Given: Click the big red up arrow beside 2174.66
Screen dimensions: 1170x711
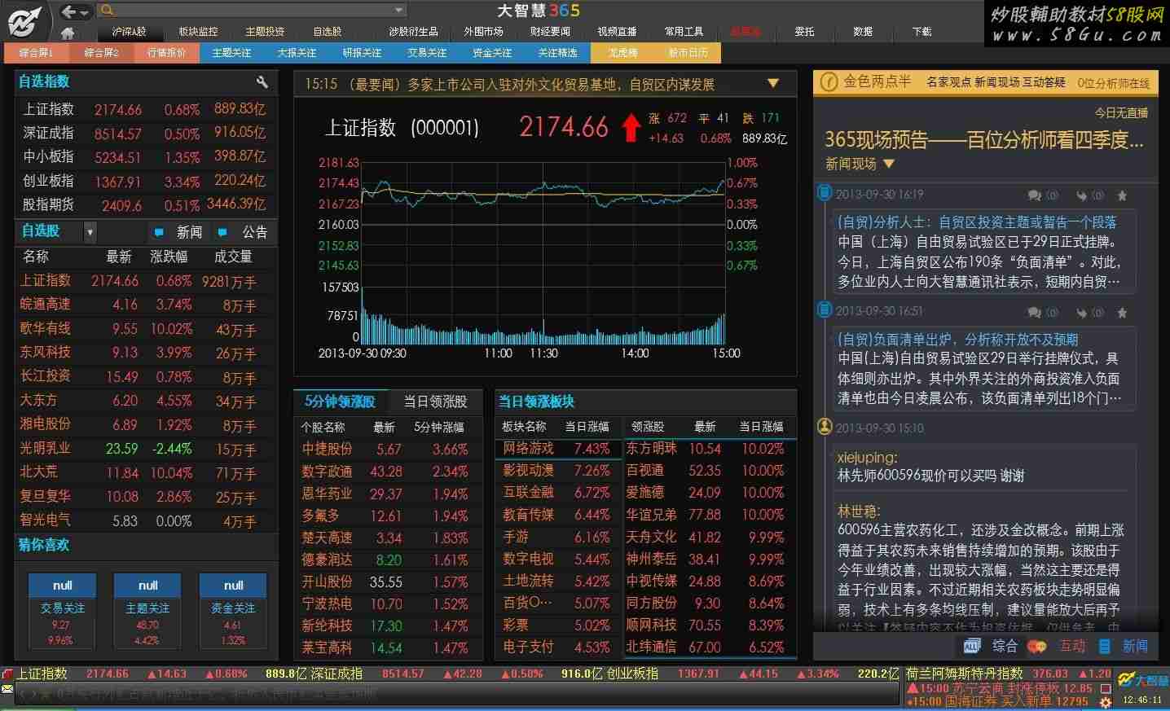Looking at the screenshot, I should click(631, 128).
